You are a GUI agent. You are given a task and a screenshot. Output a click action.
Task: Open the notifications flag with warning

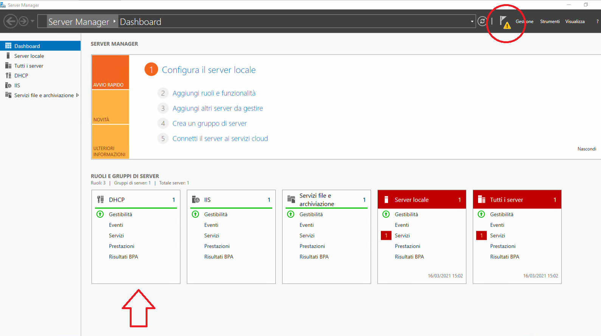[x=505, y=22]
